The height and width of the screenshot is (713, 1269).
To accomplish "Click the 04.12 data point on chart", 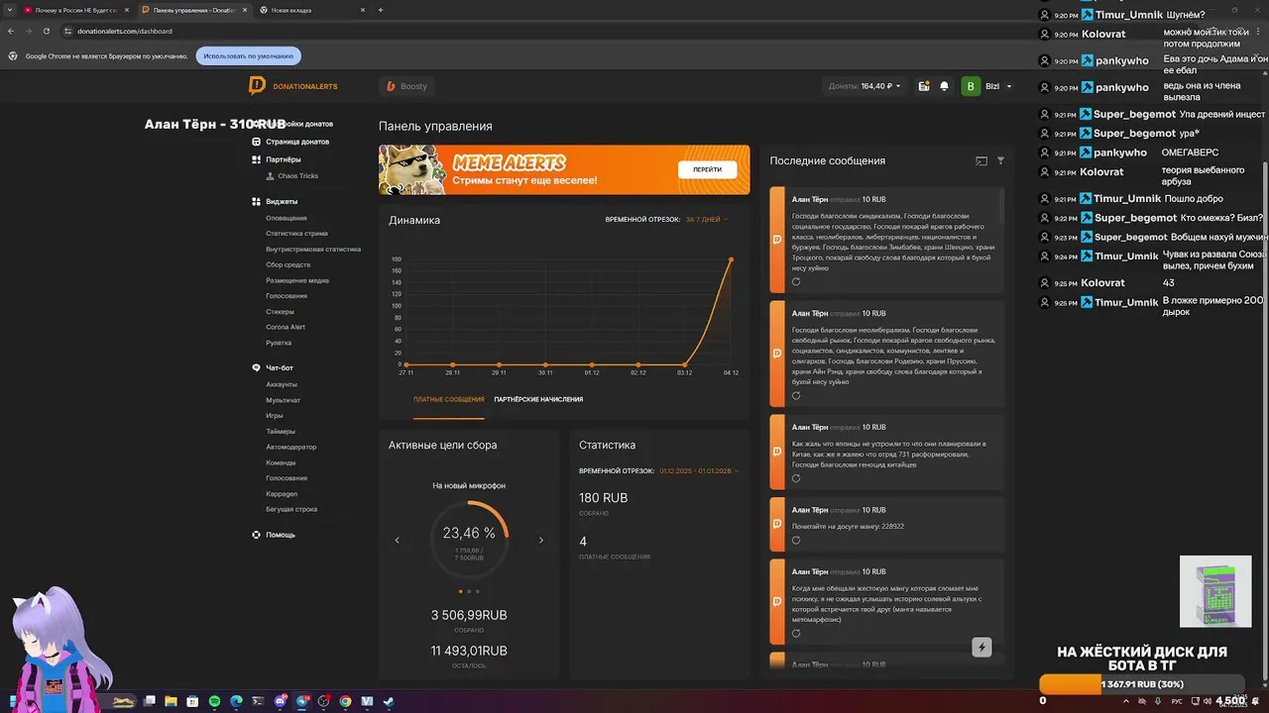I will pos(731,259).
